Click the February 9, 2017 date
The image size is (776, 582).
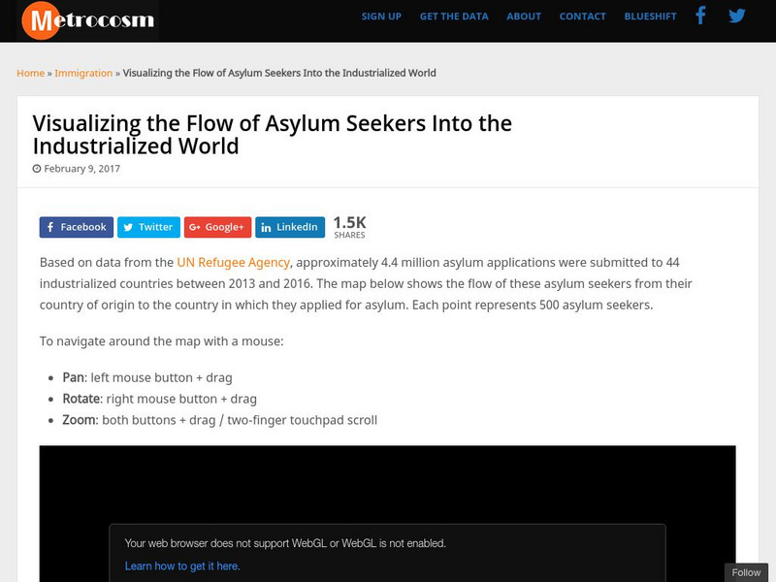81,168
